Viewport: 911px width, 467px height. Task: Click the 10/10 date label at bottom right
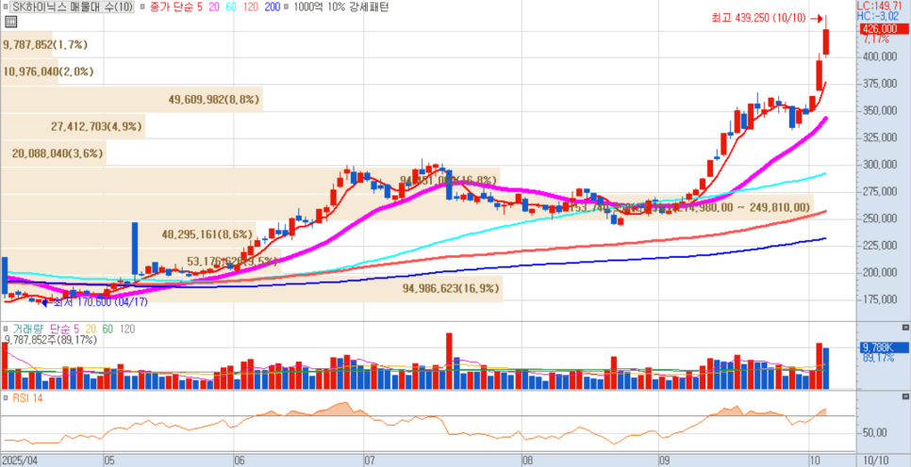tap(876, 459)
